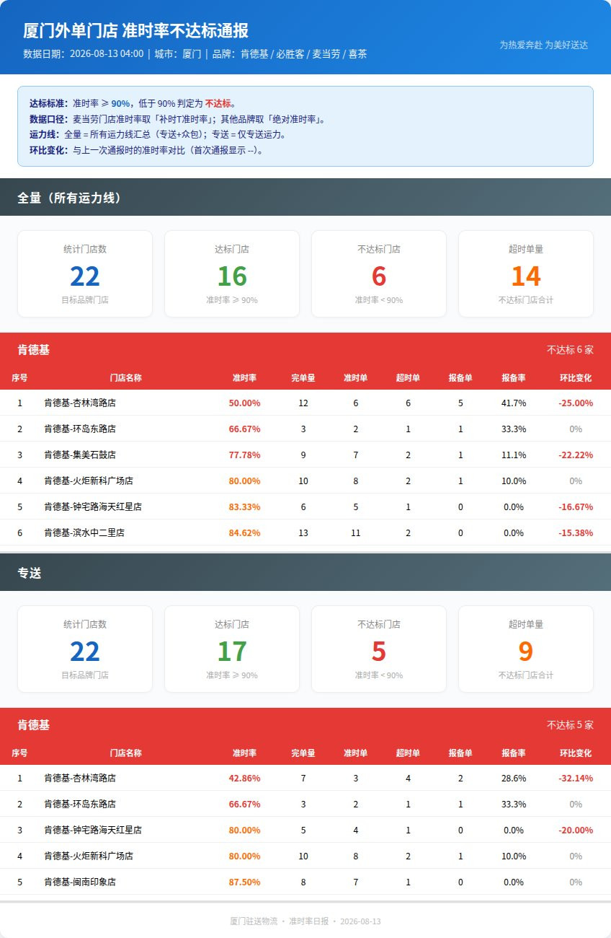Screen dimensions: 611x938
Task: Select the 84.62% on-time rate
Action: [244, 532]
